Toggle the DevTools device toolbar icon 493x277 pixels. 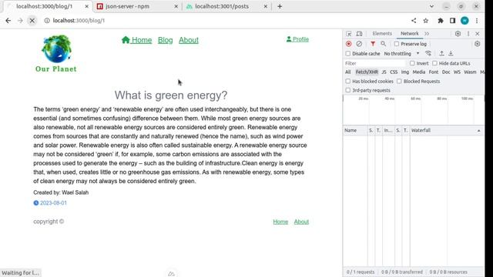coord(359,34)
